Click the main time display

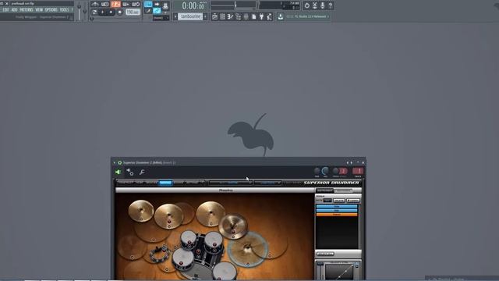click(193, 5)
